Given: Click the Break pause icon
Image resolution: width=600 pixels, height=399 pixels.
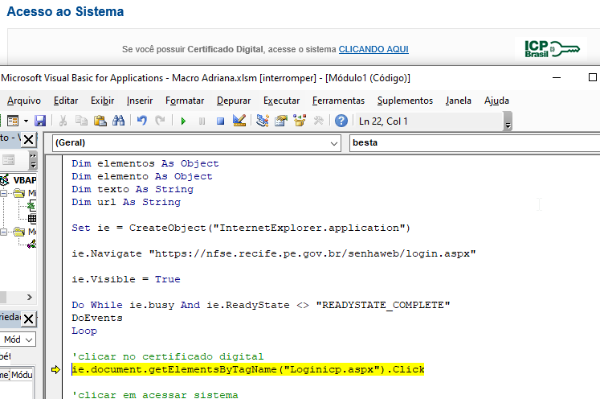Looking at the screenshot, I should pyautogui.click(x=202, y=121).
